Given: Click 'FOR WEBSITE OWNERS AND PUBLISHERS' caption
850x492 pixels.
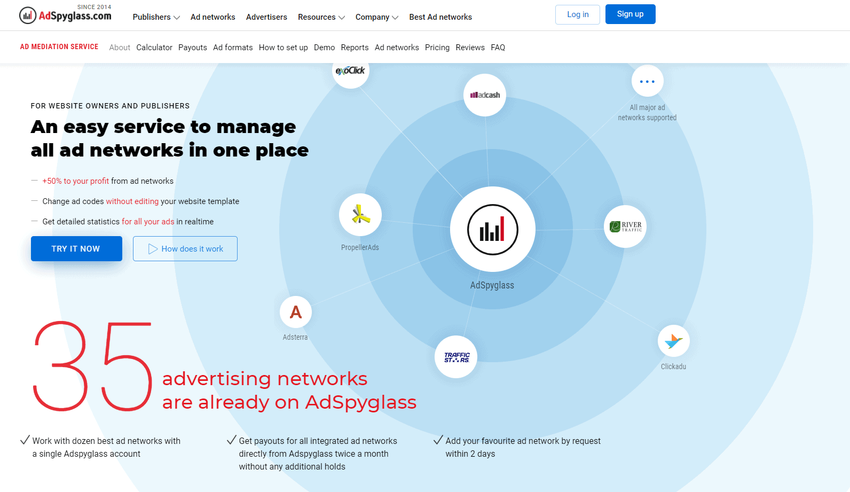Looking at the screenshot, I should point(110,106).
